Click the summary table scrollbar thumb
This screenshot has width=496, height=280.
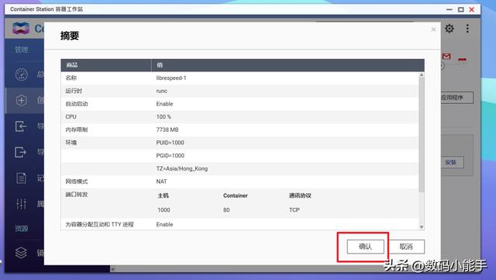coord(422,134)
